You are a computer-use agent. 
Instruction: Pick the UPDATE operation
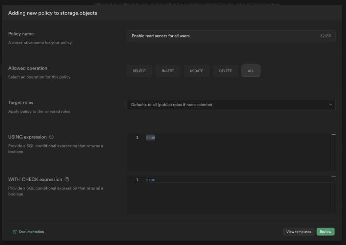point(196,71)
